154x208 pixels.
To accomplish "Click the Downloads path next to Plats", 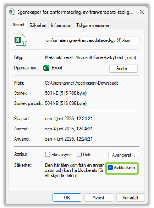I will click(82, 83).
